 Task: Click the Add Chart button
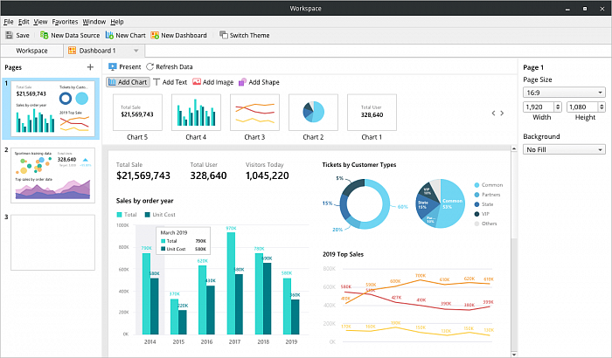(128, 82)
